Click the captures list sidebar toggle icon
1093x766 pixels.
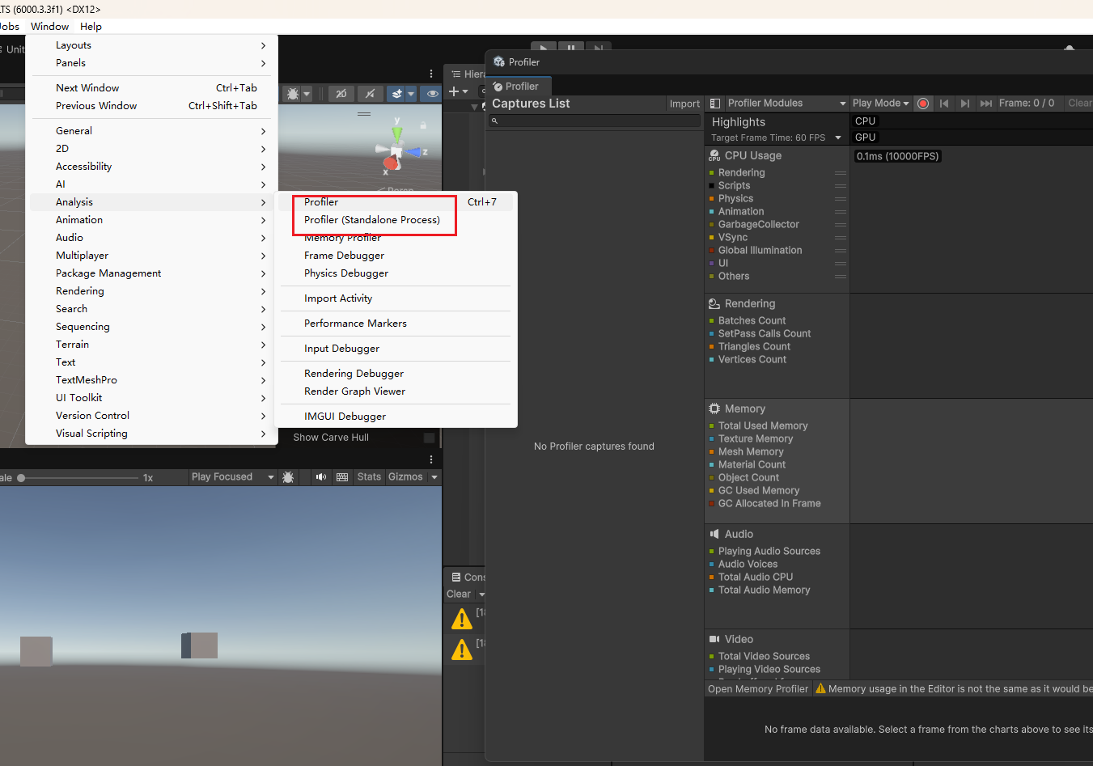(x=715, y=104)
